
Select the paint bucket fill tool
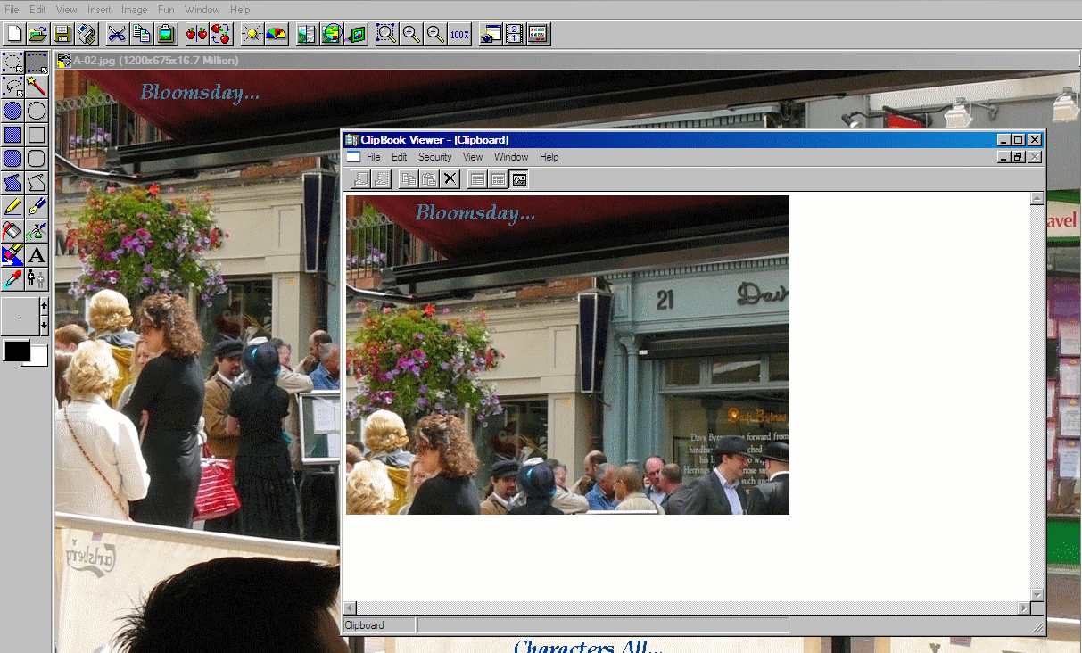coord(12,231)
